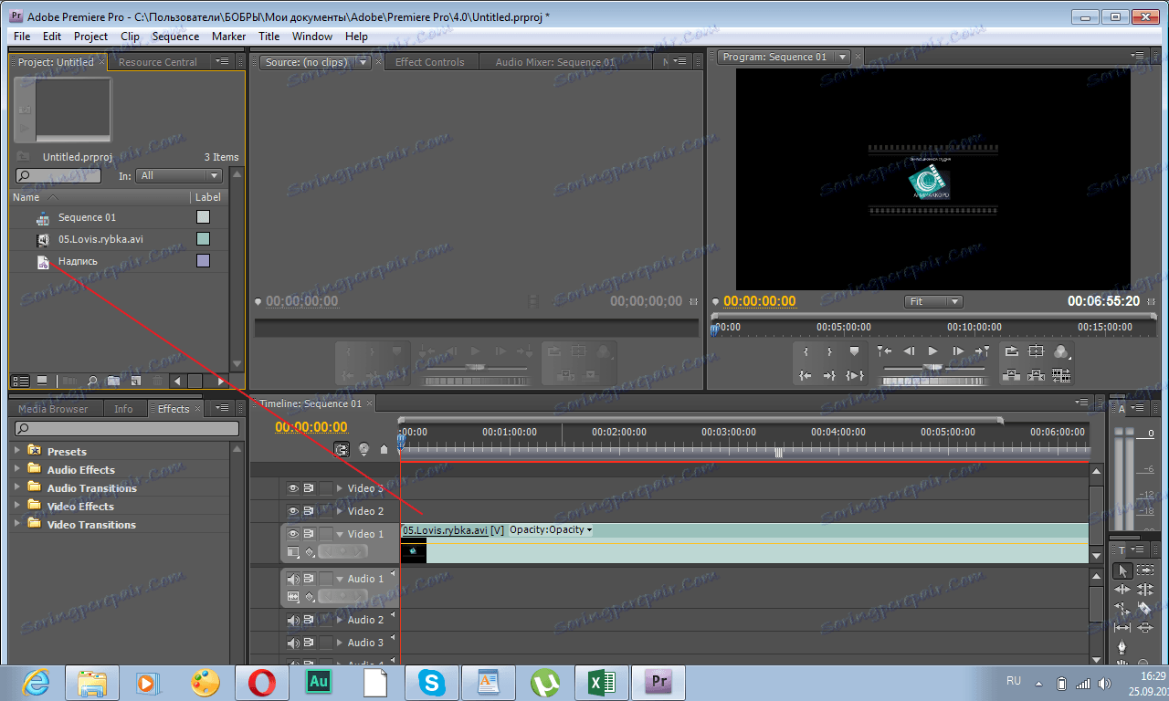Viewport: 1169px width, 701px height.
Task: Hide Video 3 track output eye
Action: 294,488
